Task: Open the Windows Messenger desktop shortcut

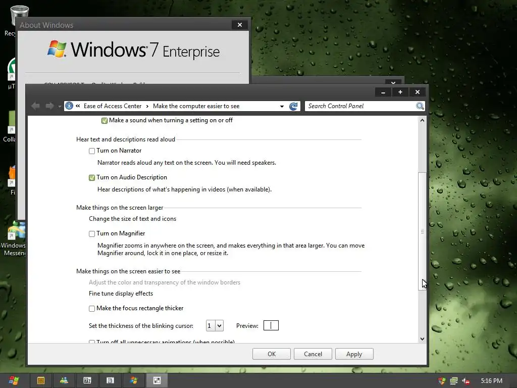Action: (14, 238)
